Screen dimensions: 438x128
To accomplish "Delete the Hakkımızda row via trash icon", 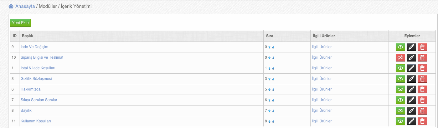I will [x=422, y=90].
